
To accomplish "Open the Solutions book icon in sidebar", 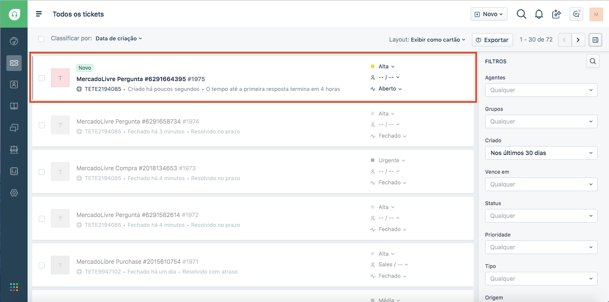I will tap(14, 106).
